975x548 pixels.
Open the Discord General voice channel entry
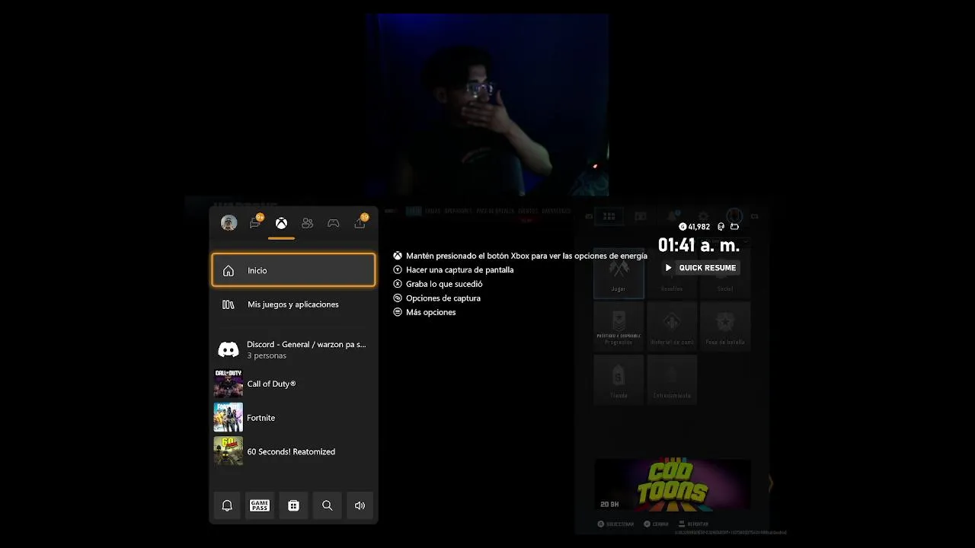(293, 349)
